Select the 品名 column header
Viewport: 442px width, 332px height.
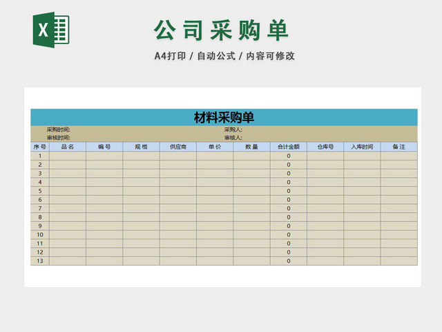(68, 147)
